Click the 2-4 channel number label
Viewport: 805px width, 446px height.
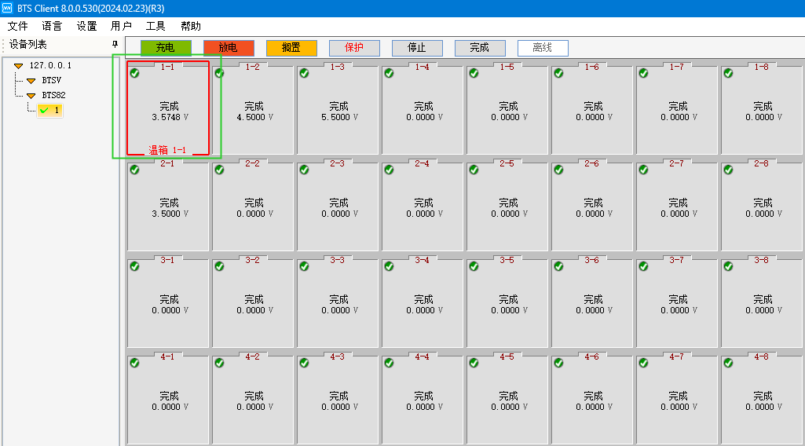point(422,163)
